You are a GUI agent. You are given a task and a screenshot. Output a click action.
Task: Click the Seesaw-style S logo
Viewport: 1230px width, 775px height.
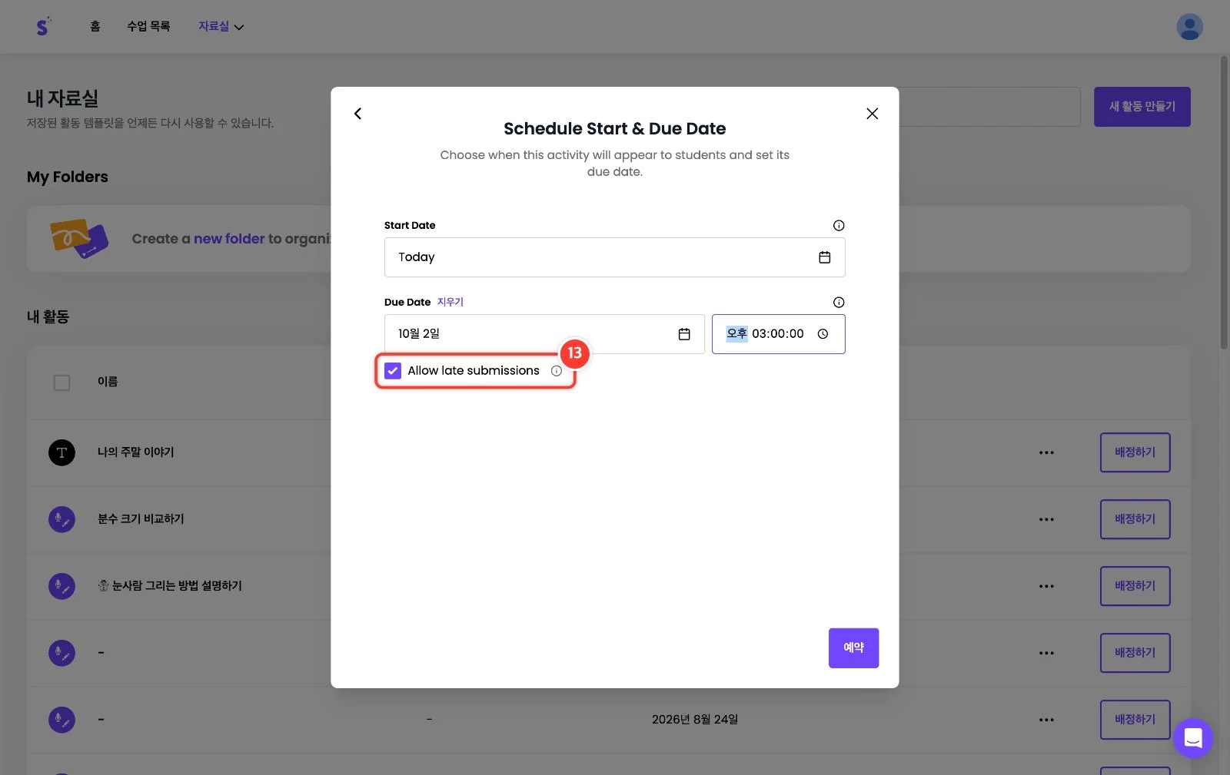click(x=43, y=26)
